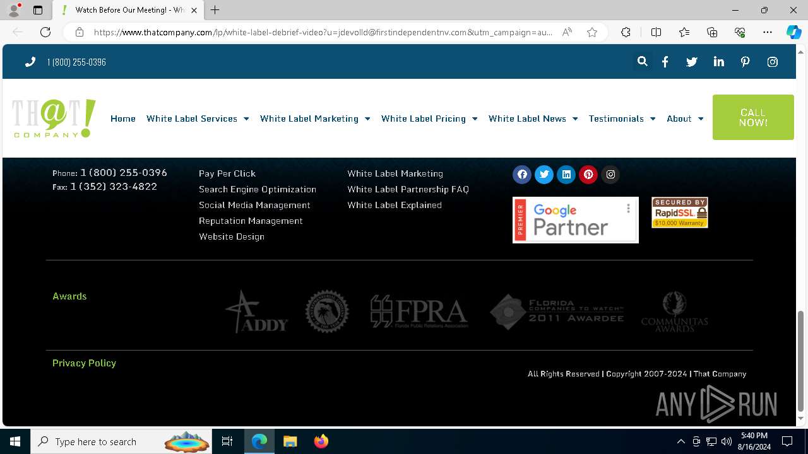This screenshot has height=454, width=808.
Task: Add this page to favorites with the star
Action: point(592,32)
